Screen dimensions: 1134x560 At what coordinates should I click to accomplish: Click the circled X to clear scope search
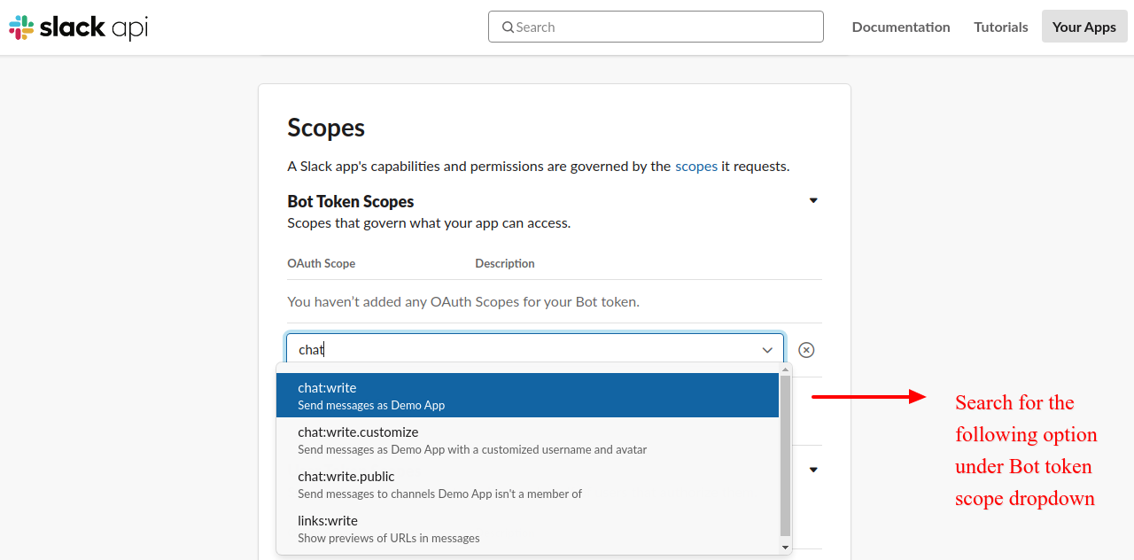[806, 349]
